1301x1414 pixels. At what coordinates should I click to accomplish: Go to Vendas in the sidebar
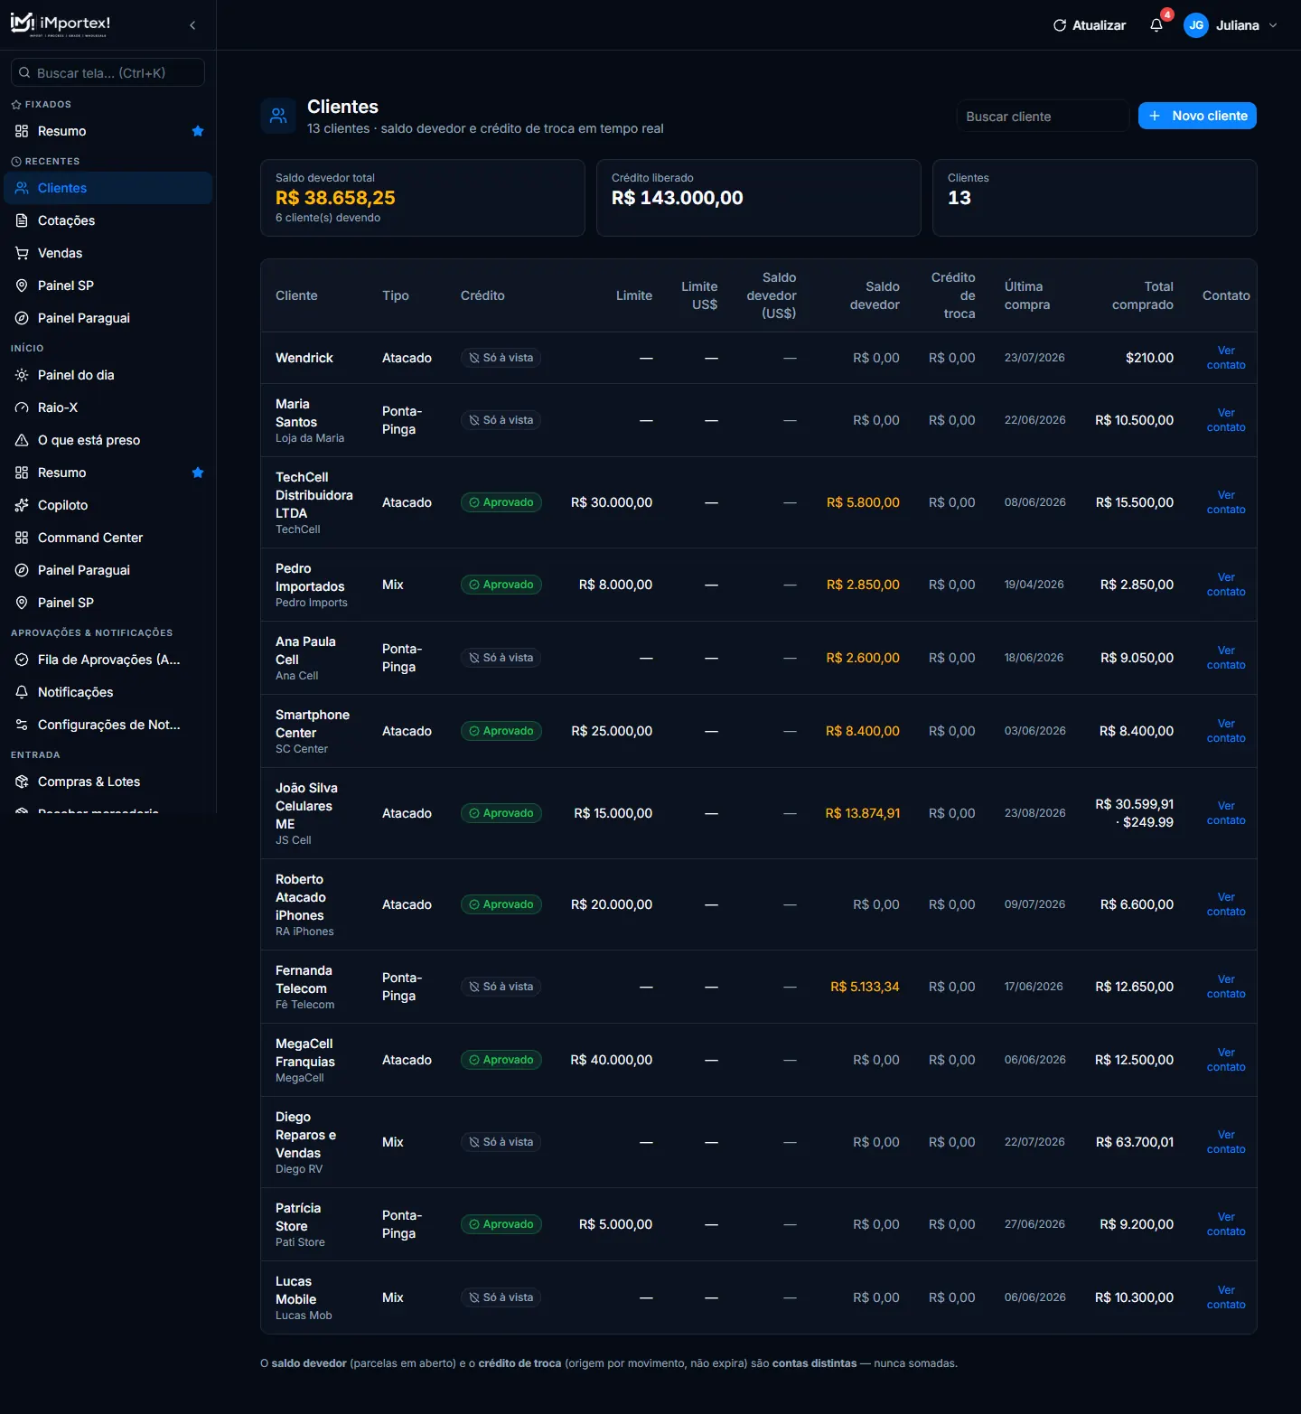(108, 253)
